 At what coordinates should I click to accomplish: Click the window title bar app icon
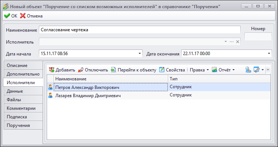pos(6,7)
